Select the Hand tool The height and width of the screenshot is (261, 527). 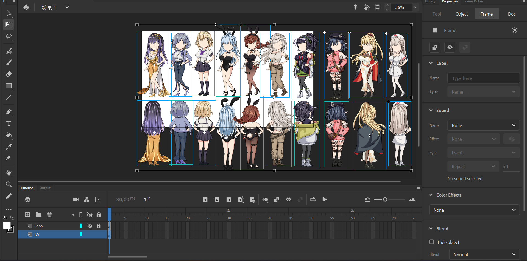pyautogui.click(x=9, y=173)
